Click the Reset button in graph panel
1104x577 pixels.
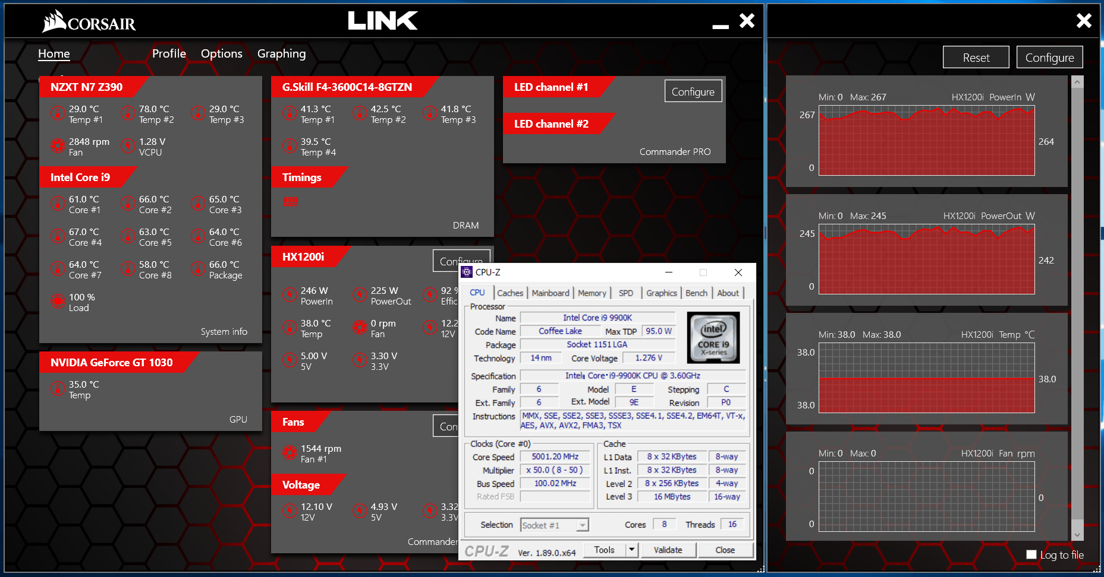click(x=976, y=58)
